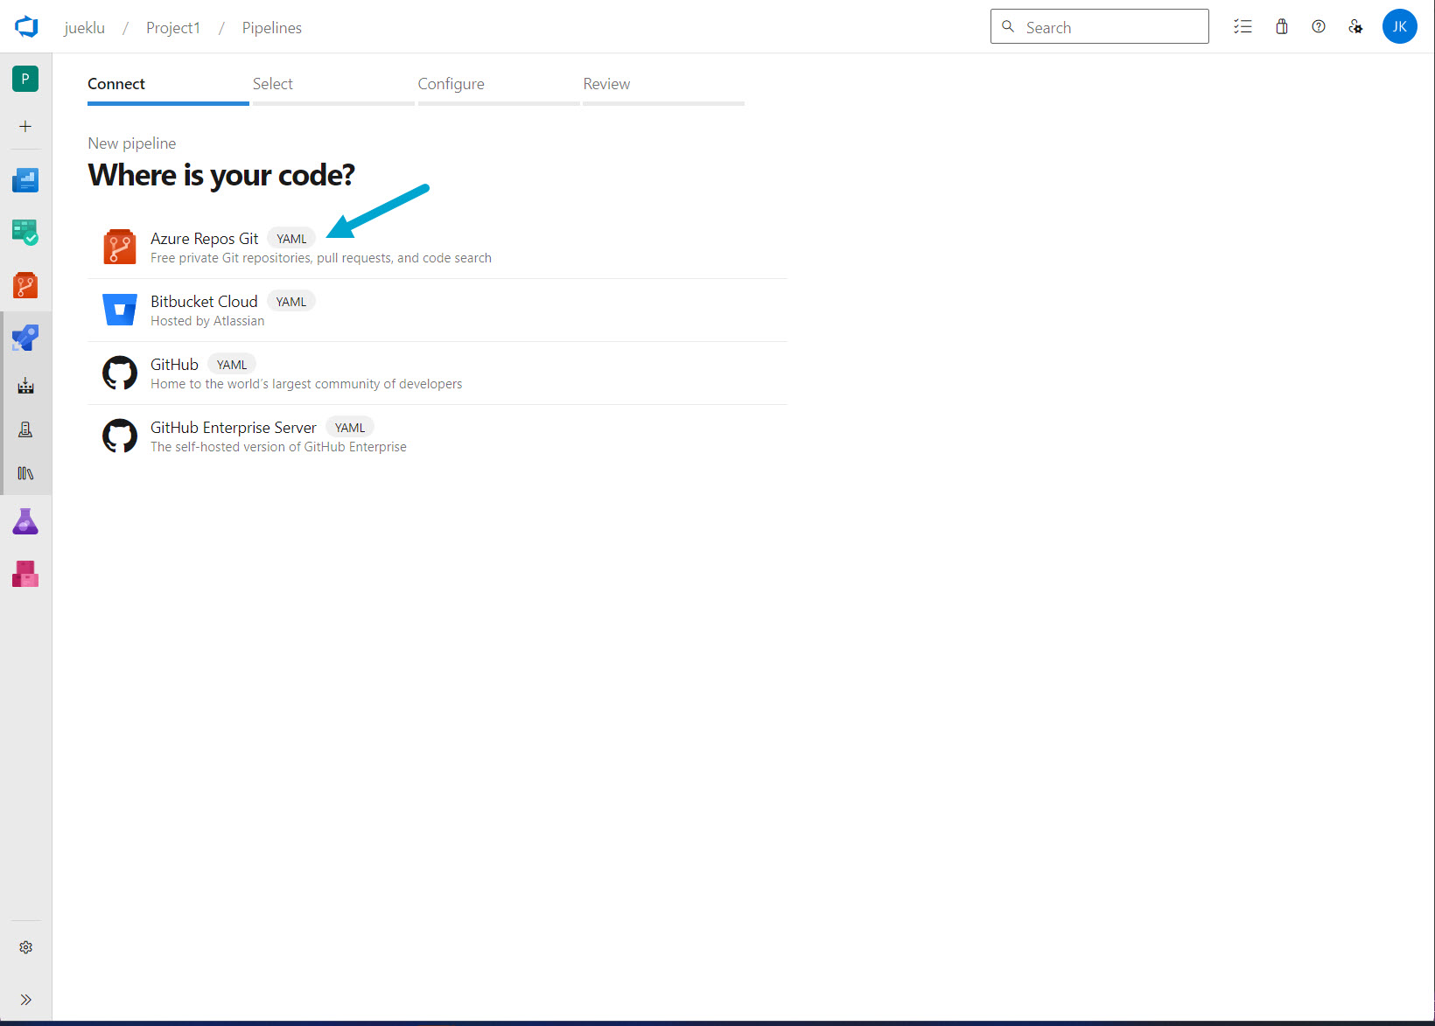Switch to the Select step tab
The image size is (1435, 1026).
[272, 83]
